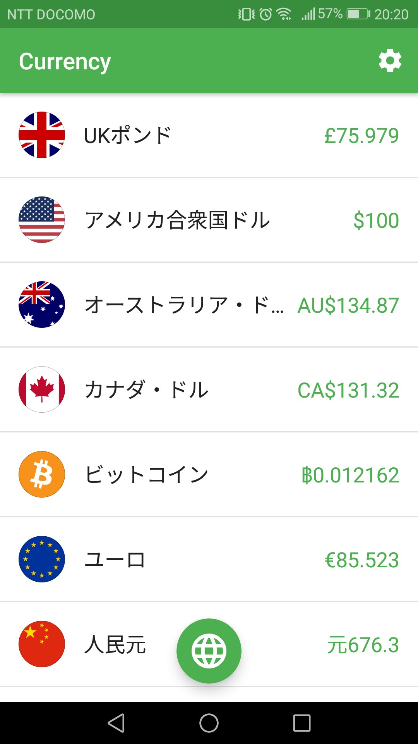Tap the UK flag icon
Viewport: 418px width, 744px height.
click(42, 135)
